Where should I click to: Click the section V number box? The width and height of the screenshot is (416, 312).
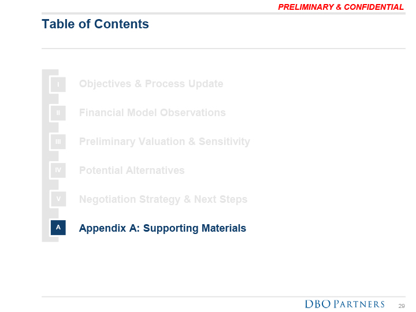tap(58, 199)
